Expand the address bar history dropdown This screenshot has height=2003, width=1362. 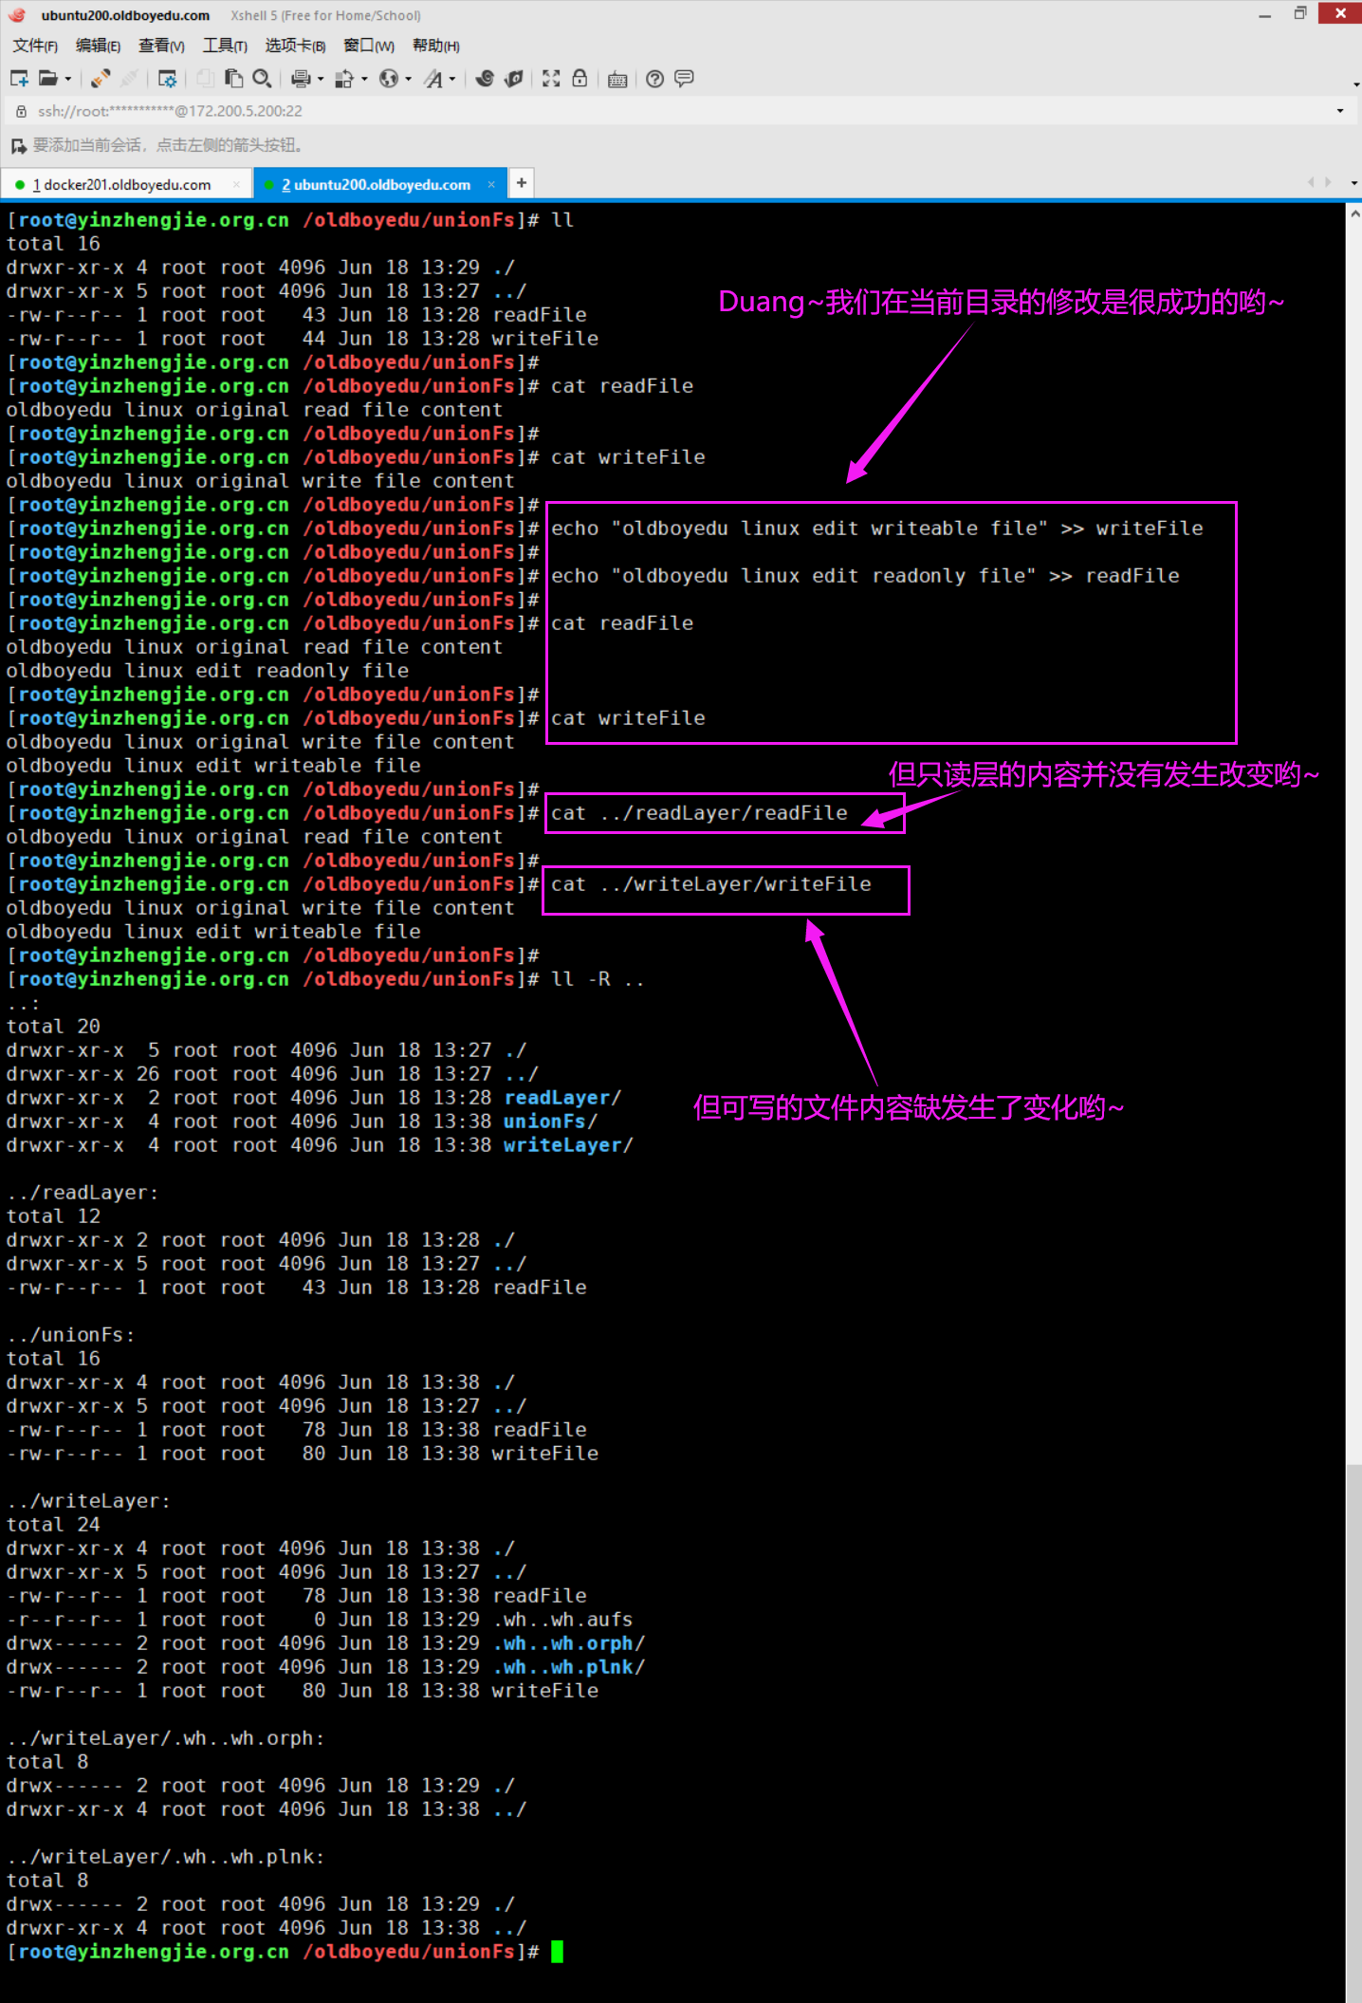(x=1339, y=111)
